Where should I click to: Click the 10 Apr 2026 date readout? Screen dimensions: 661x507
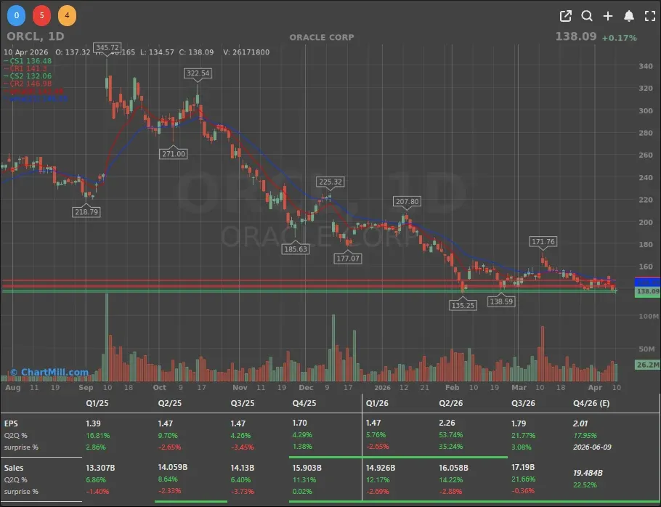pos(25,52)
